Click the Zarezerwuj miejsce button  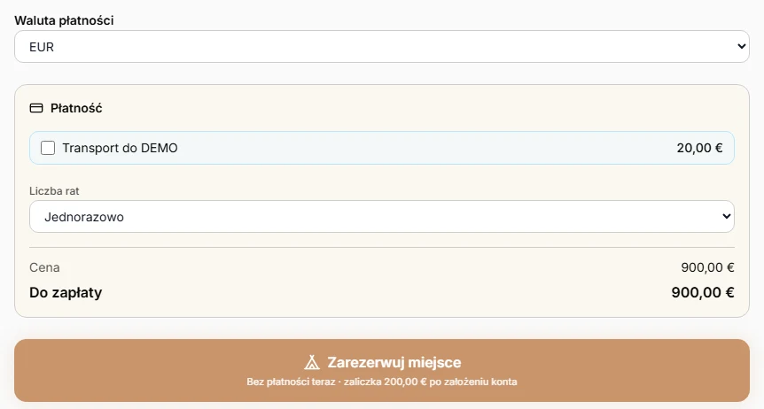pyautogui.click(x=382, y=371)
